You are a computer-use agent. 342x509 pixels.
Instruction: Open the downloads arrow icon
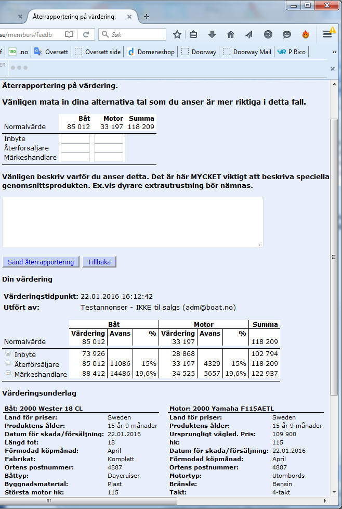tap(212, 35)
